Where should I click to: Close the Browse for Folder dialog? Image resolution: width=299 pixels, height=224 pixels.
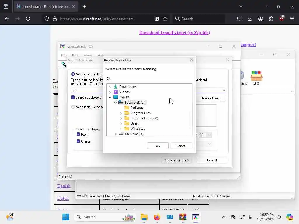click(x=192, y=60)
